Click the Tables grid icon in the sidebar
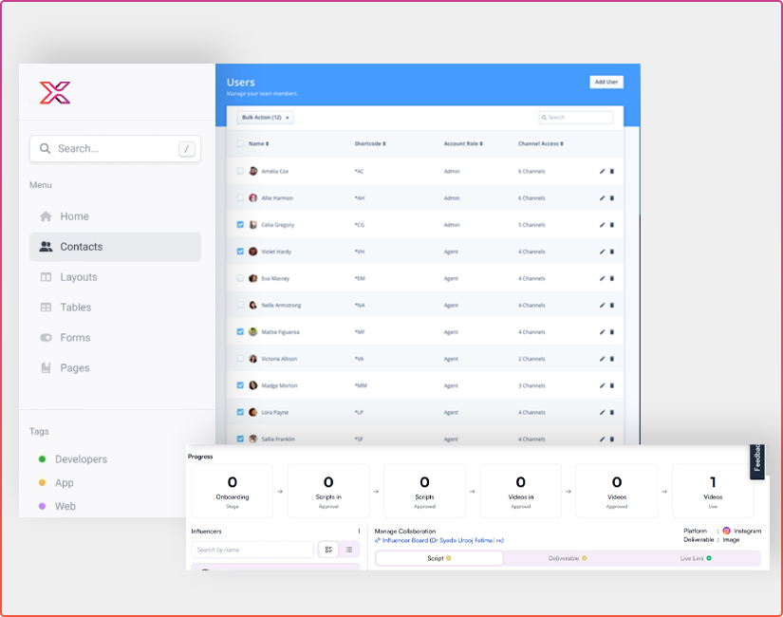The width and height of the screenshot is (783, 617). point(46,308)
